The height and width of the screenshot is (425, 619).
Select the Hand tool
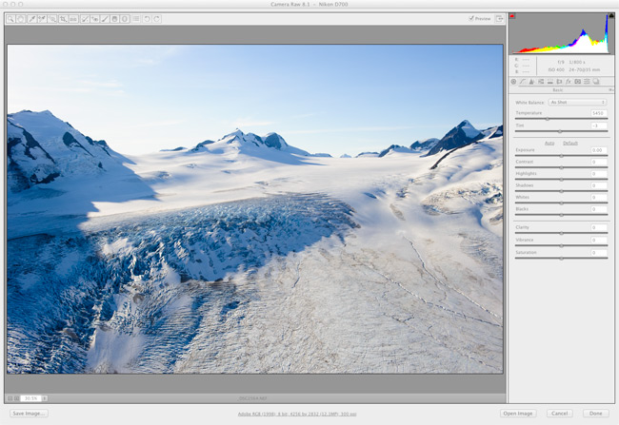[x=21, y=18]
